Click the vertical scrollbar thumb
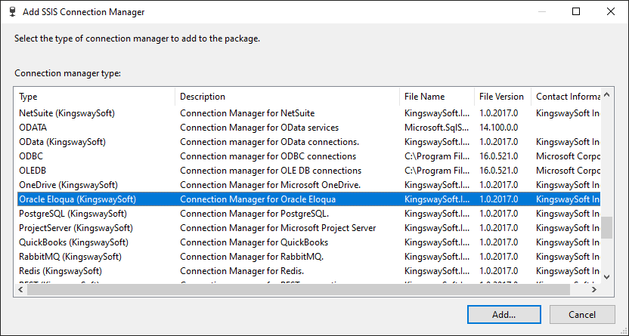This screenshot has width=629, height=336. 606,227
